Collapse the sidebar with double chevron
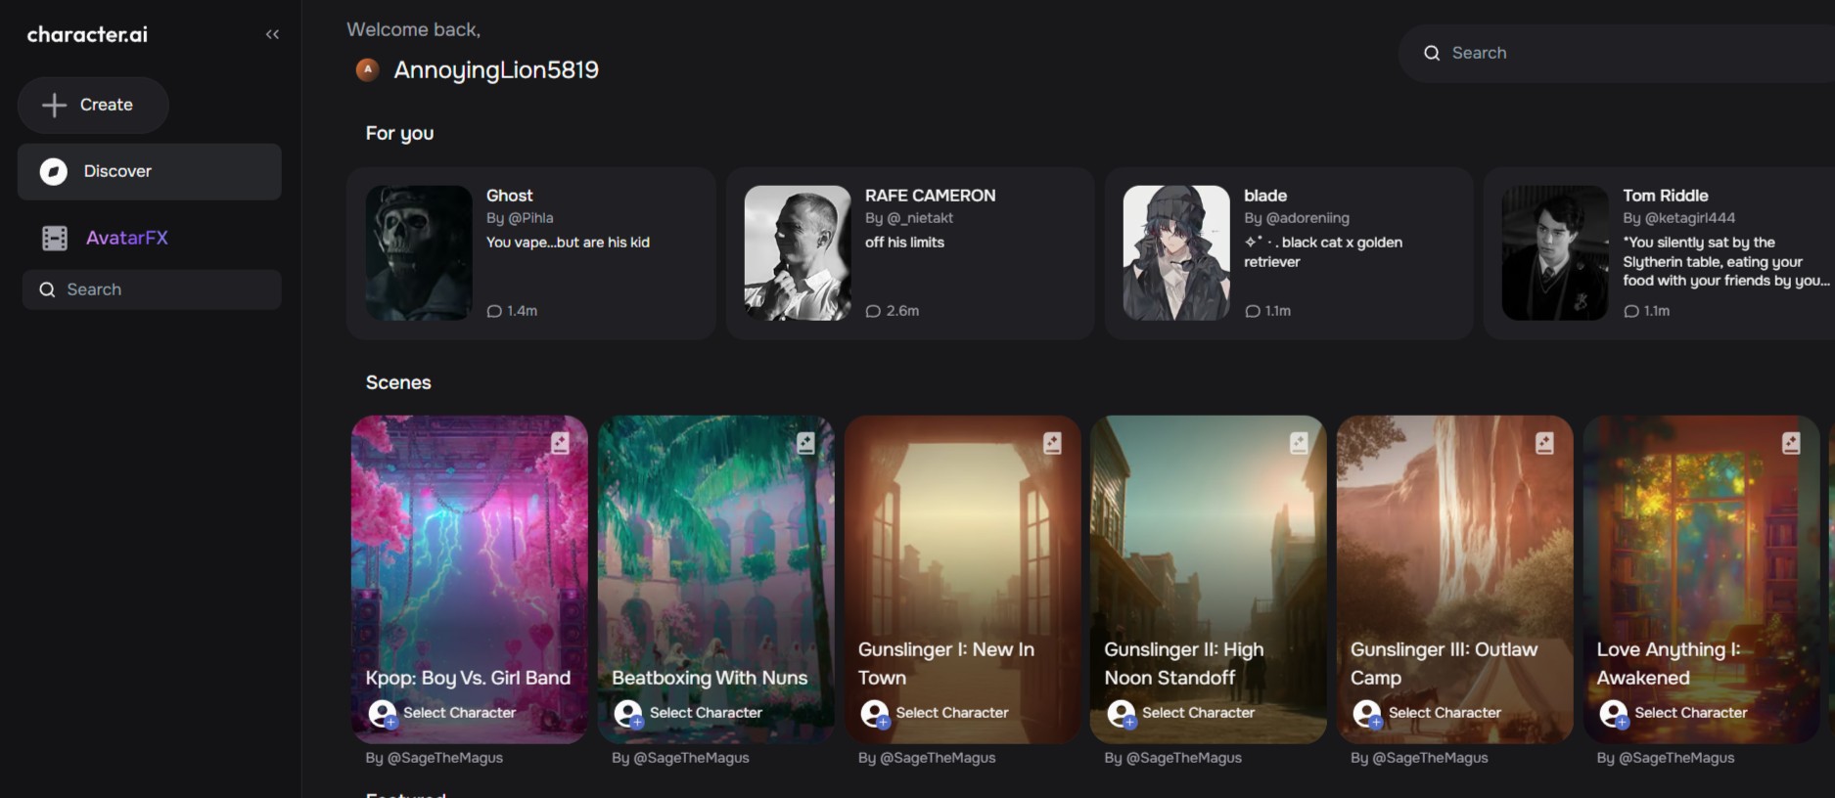 point(272,34)
